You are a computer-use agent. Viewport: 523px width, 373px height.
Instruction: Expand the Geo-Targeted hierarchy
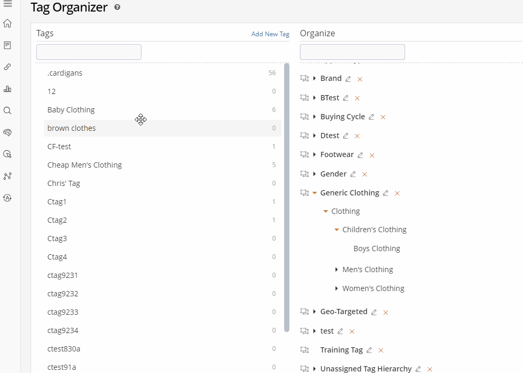(x=315, y=312)
